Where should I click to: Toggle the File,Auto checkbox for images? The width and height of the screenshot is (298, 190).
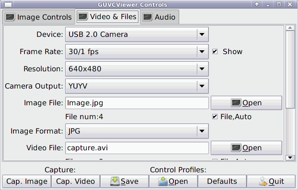215,117
